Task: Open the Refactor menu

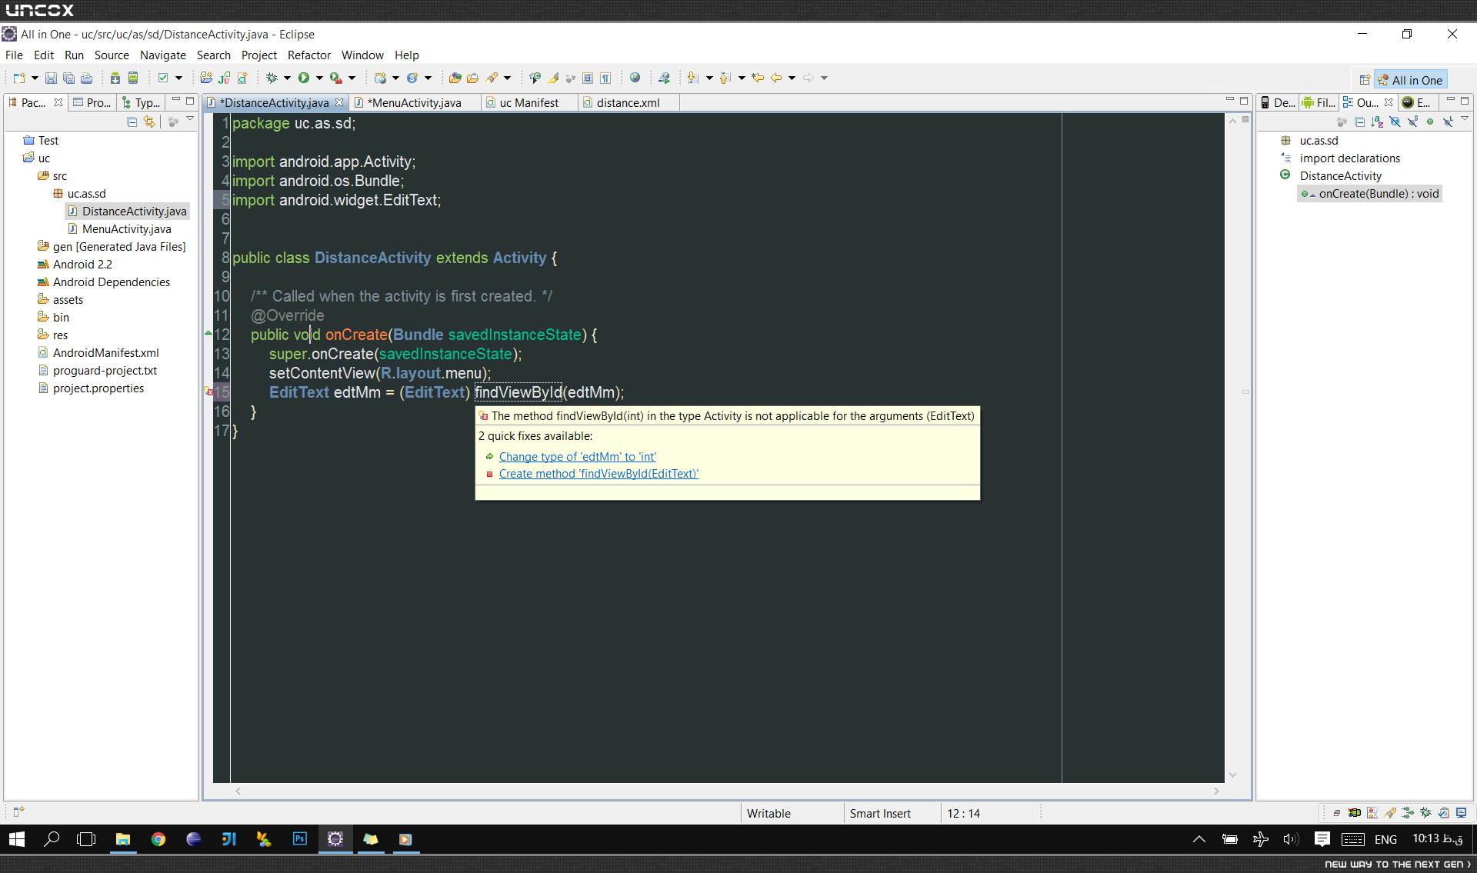Action: (x=309, y=55)
